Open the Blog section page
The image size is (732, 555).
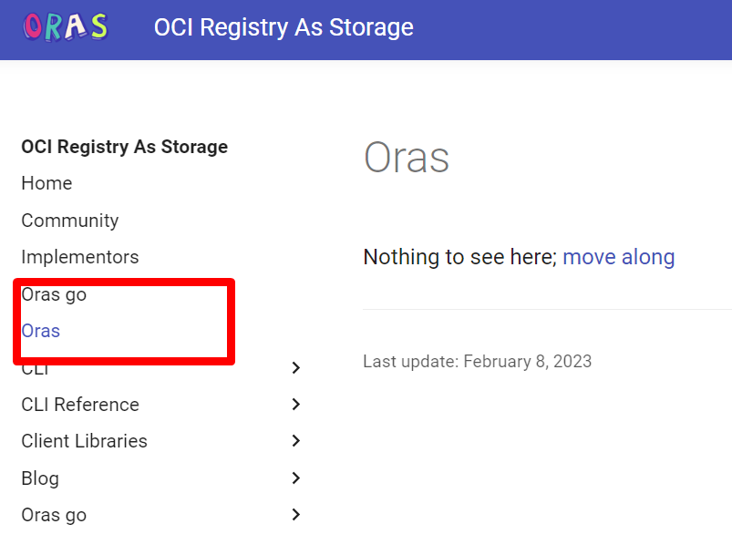[39, 478]
